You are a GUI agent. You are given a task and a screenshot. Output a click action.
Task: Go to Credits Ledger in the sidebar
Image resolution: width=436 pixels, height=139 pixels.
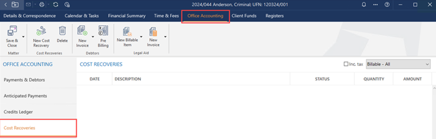click(x=18, y=112)
